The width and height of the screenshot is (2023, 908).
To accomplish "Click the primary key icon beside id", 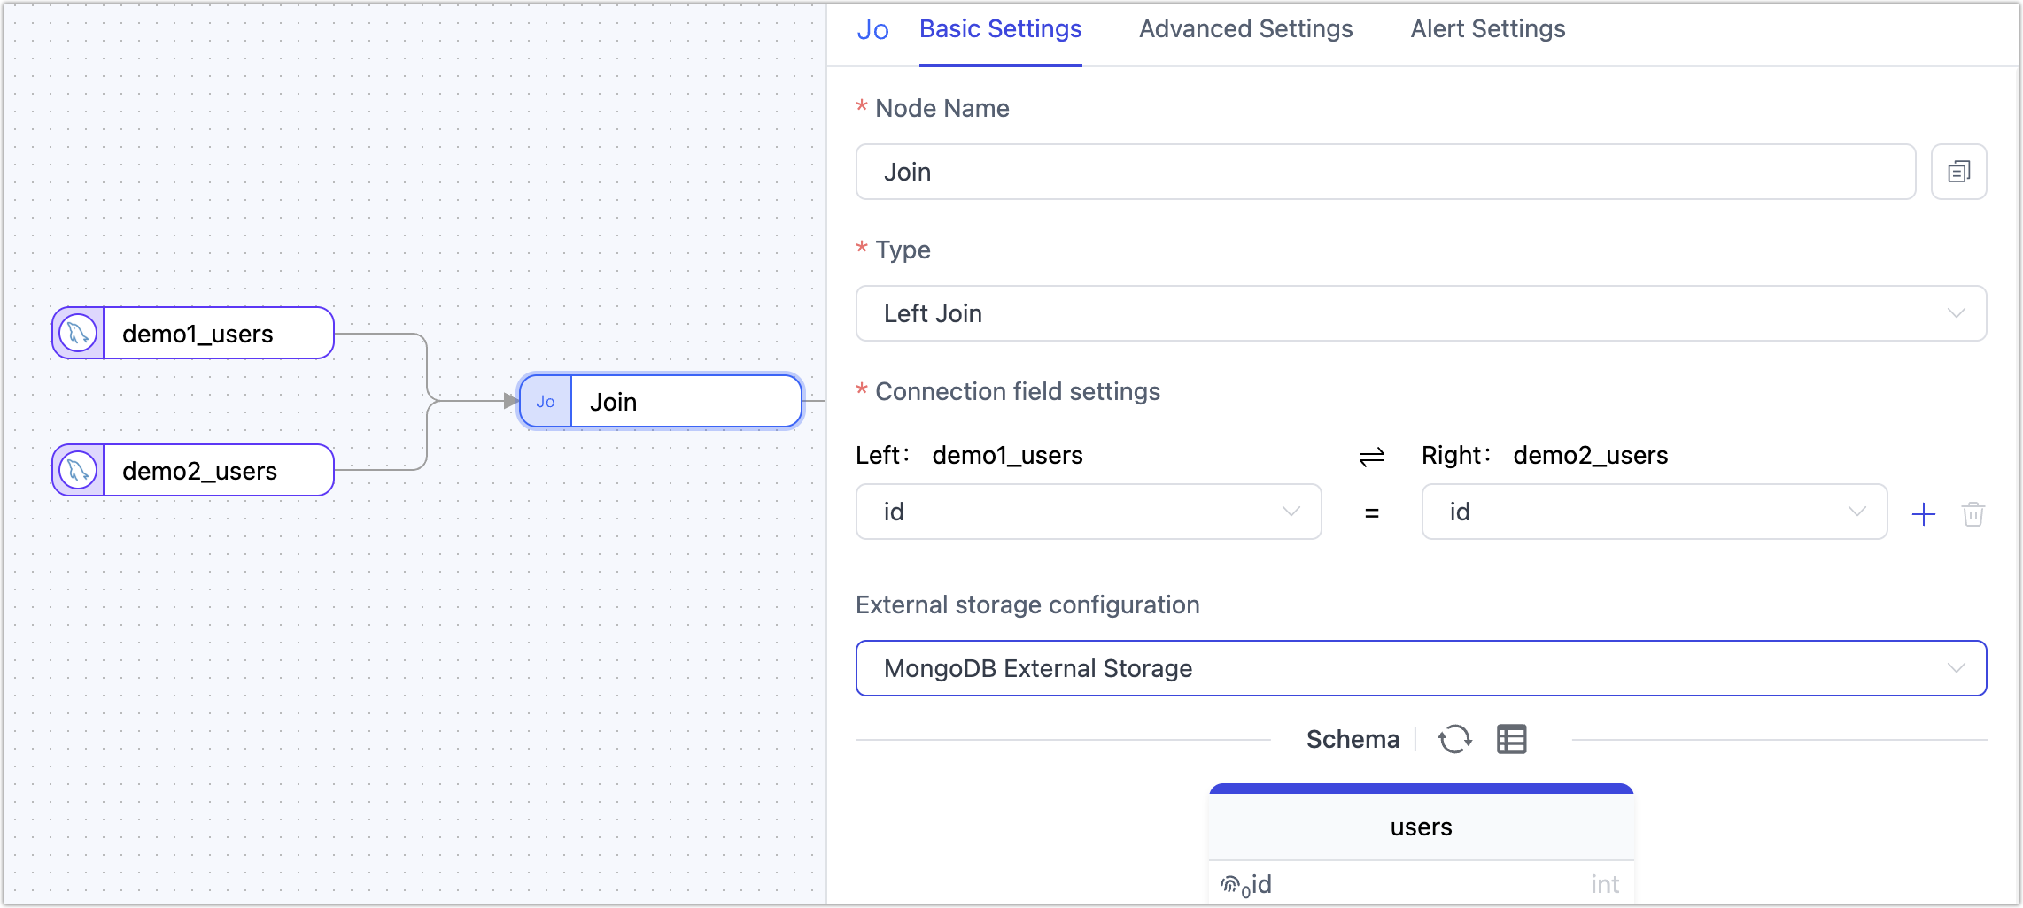I will (x=1234, y=883).
